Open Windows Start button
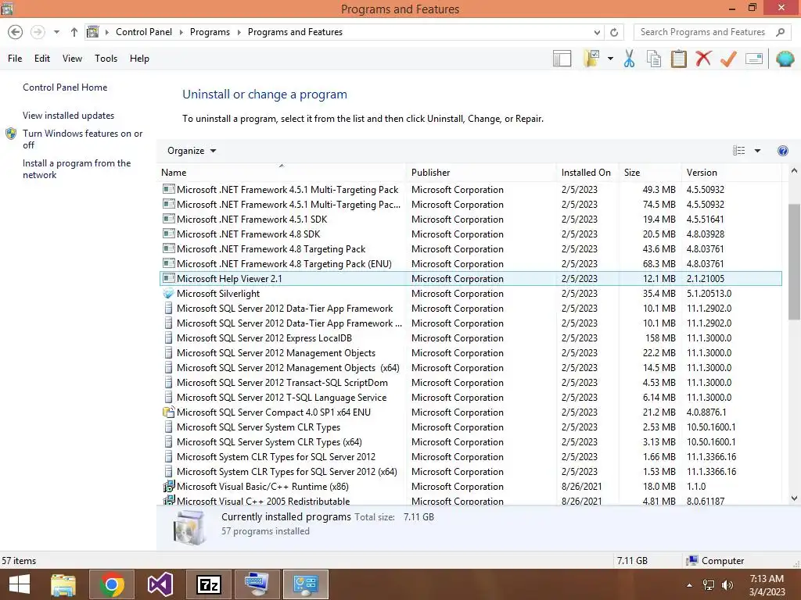This screenshot has width=801, height=600. 20,584
